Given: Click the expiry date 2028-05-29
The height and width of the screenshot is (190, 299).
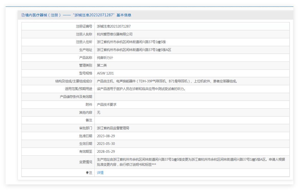Looking at the screenshot, I should pyautogui.click(x=106, y=151).
